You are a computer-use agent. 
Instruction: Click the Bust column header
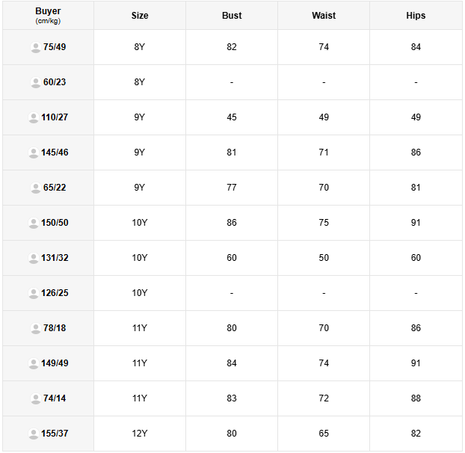tap(232, 16)
